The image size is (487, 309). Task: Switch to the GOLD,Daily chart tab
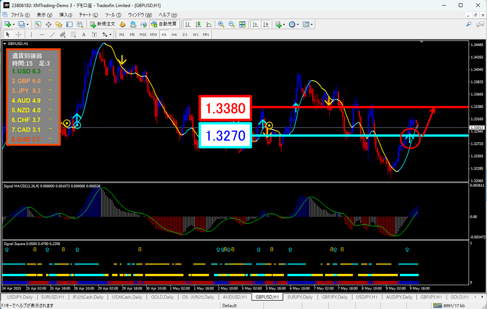(162, 297)
